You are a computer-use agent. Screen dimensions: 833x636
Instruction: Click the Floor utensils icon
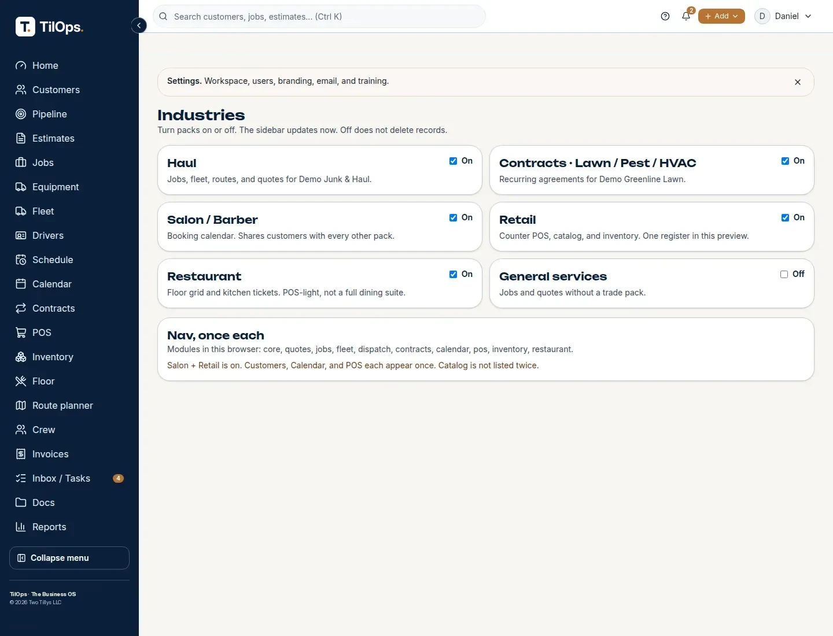tap(21, 381)
